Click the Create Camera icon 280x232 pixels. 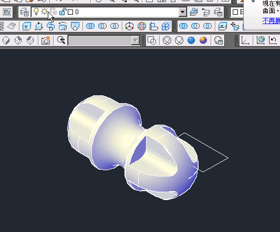pyautogui.click(x=46, y=40)
